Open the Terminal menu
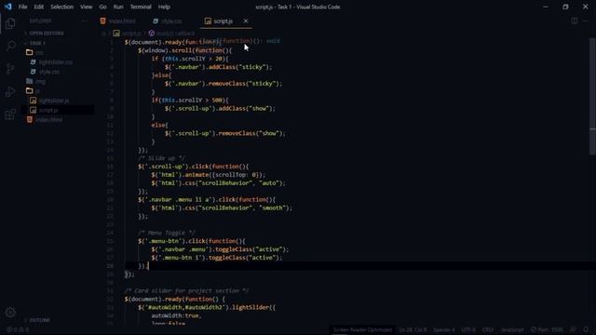 coord(141,7)
